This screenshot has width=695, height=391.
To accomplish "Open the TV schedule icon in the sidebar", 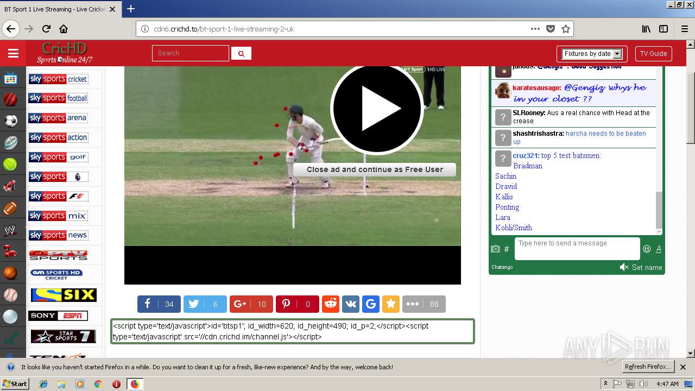I will [x=11, y=79].
